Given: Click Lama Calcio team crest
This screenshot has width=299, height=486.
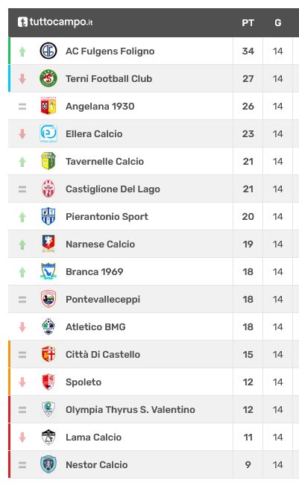Looking at the screenshot, I should coord(48,437).
